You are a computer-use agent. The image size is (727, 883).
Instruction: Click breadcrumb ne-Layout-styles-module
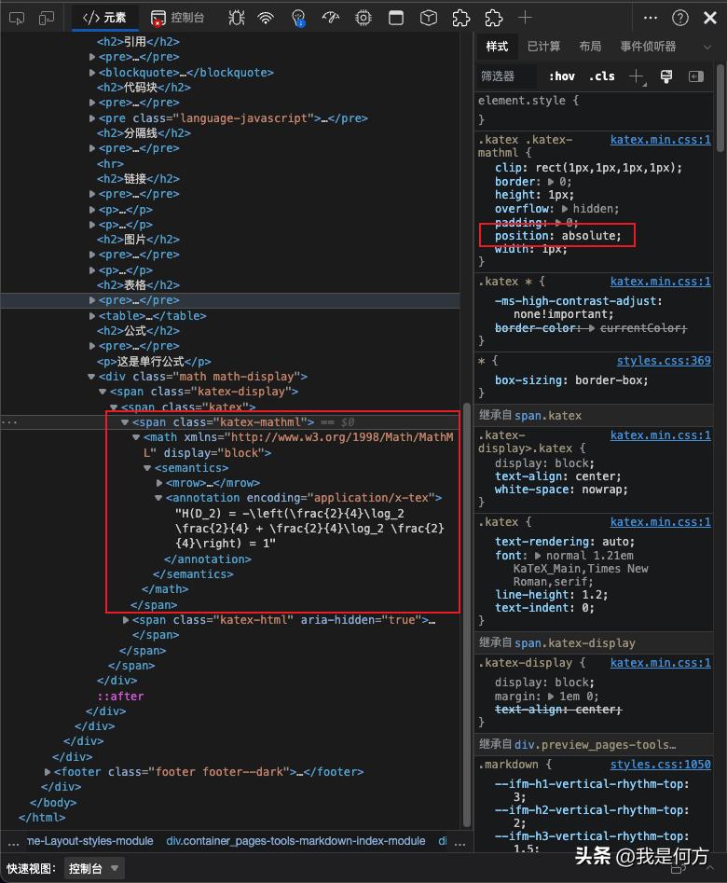(90, 841)
